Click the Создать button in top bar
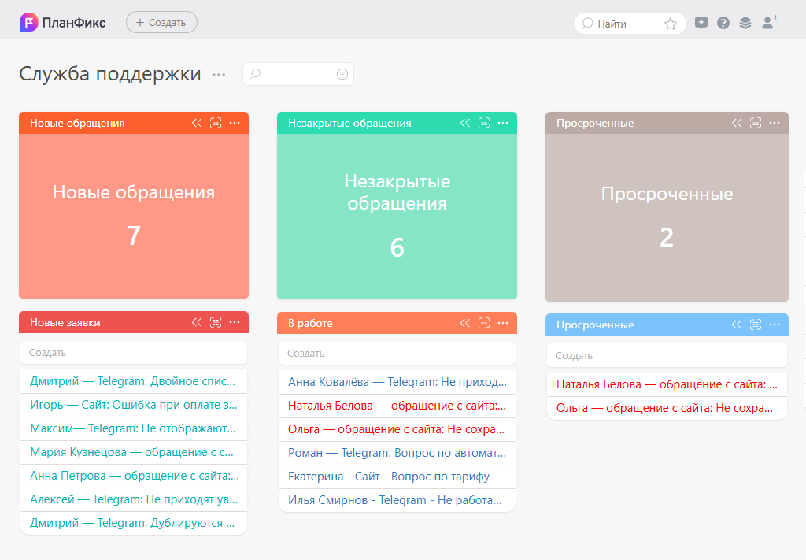The height and width of the screenshot is (560, 806). point(161,23)
